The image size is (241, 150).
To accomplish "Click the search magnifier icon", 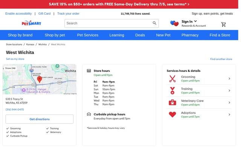I will (154, 23).
